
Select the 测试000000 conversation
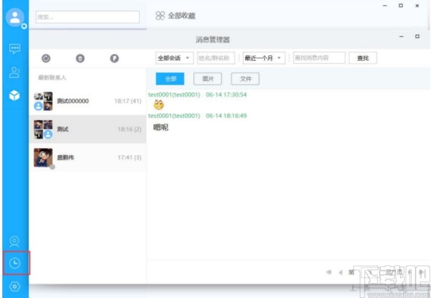[88, 101]
